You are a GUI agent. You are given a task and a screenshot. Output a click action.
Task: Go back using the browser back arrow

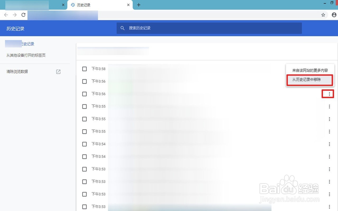coord(6,15)
